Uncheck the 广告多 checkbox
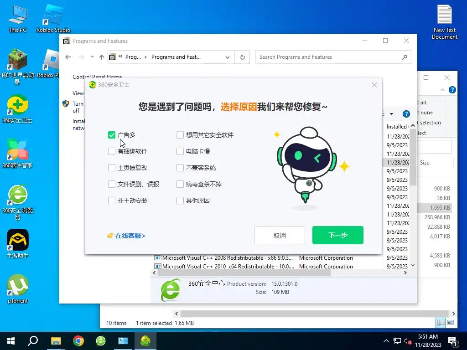 pos(112,135)
